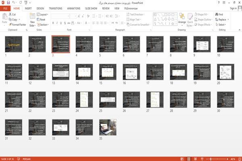Select slide 1 title thumbnail
This screenshot has width=242, height=161.
click(14, 44)
